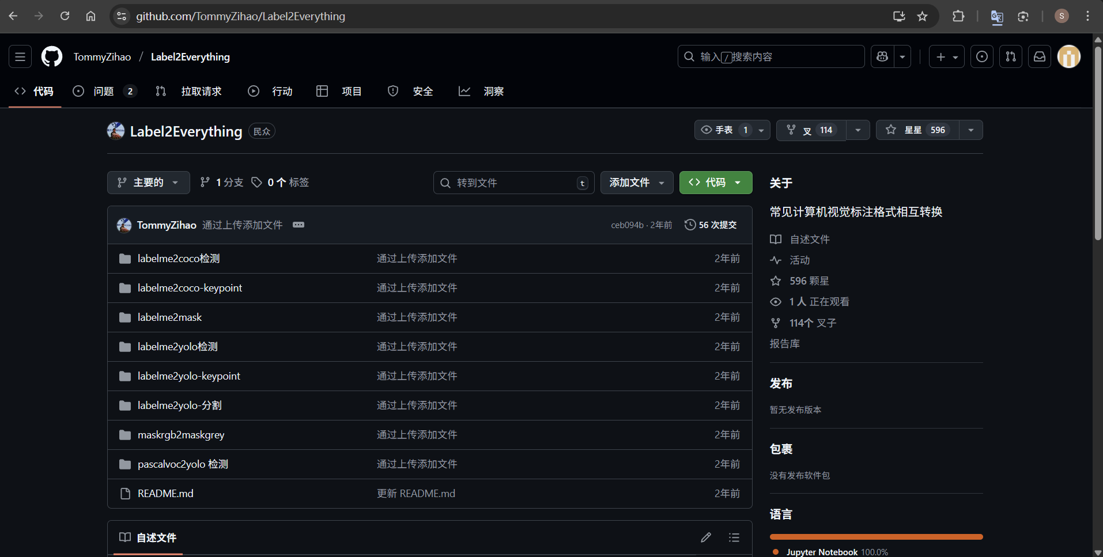Edit the README with the pencil icon
1103x557 pixels.
point(706,537)
